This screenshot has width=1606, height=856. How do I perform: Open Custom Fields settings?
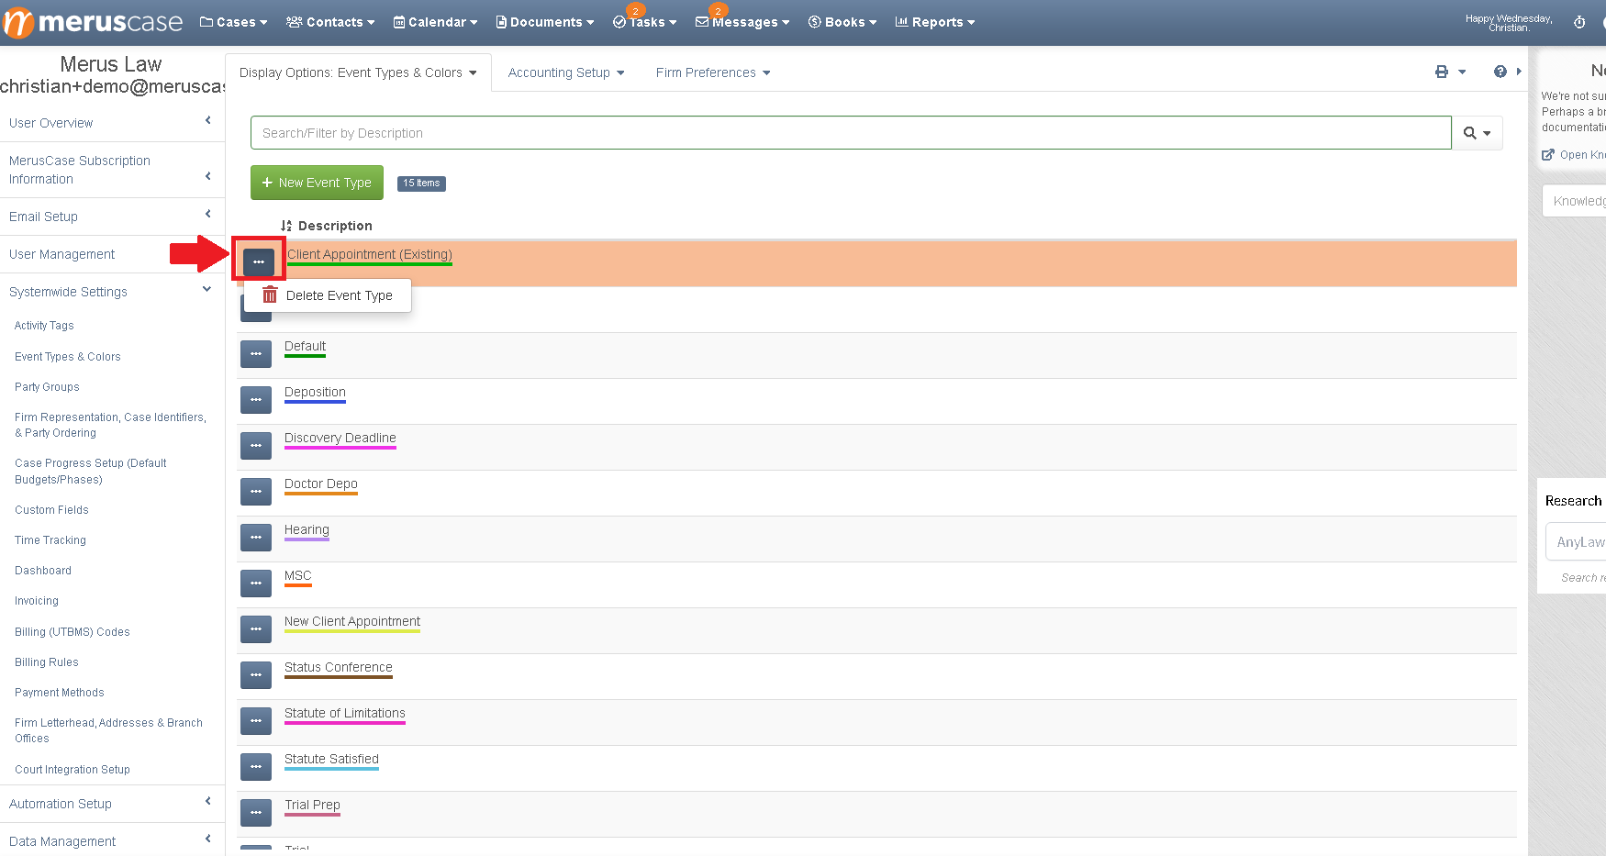(51, 510)
